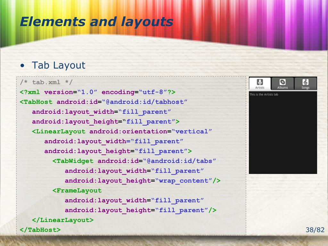This screenshot has width=328, height=246.
Task: Click the Artists microphone icon
Action: 260,82
